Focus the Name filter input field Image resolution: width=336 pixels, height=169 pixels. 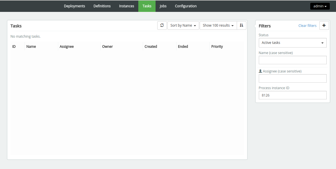click(x=292, y=60)
